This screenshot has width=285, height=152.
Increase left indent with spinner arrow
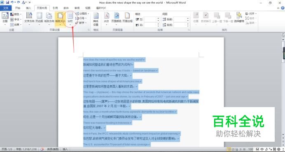158,19
